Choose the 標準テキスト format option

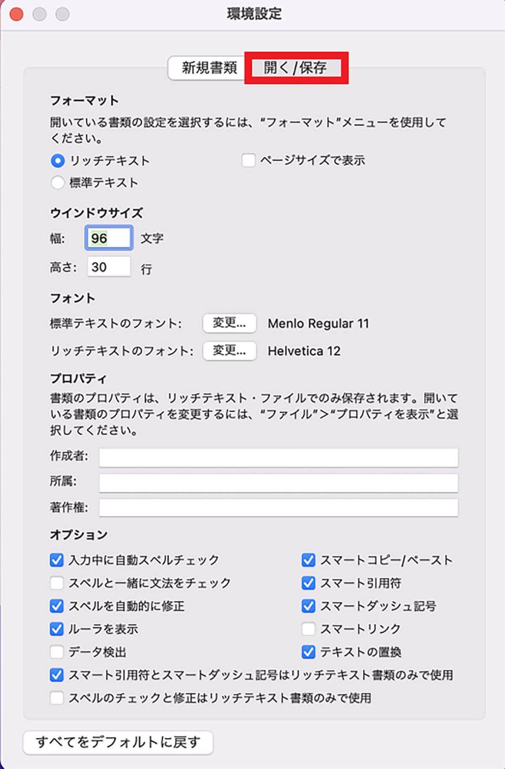pos(58,183)
